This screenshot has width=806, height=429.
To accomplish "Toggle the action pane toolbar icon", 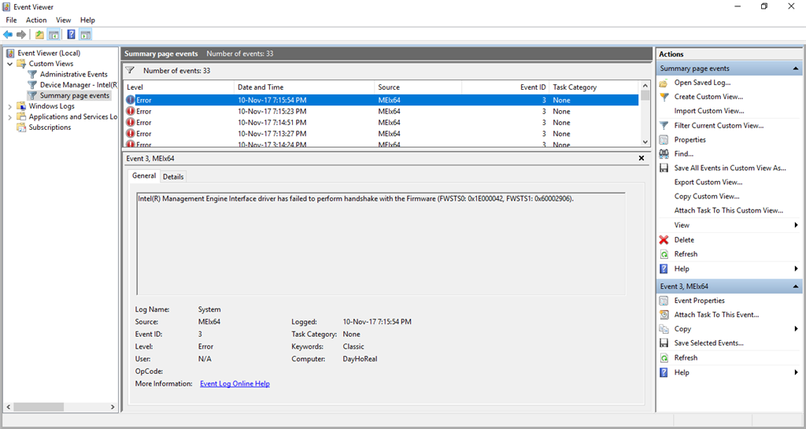I will [85, 35].
